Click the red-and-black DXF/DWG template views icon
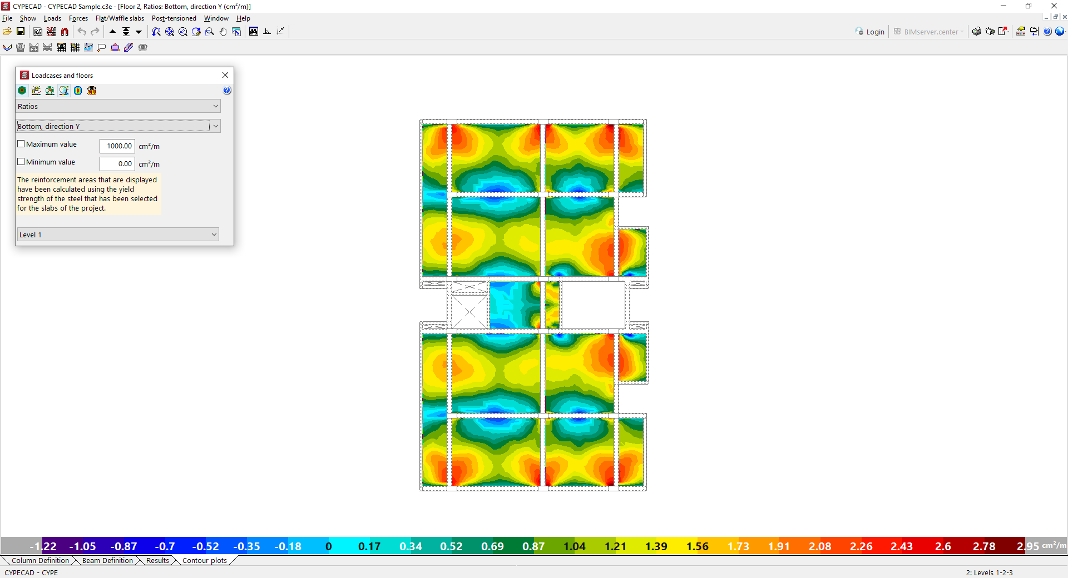Viewport: 1068px width, 578px height. click(51, 32)
